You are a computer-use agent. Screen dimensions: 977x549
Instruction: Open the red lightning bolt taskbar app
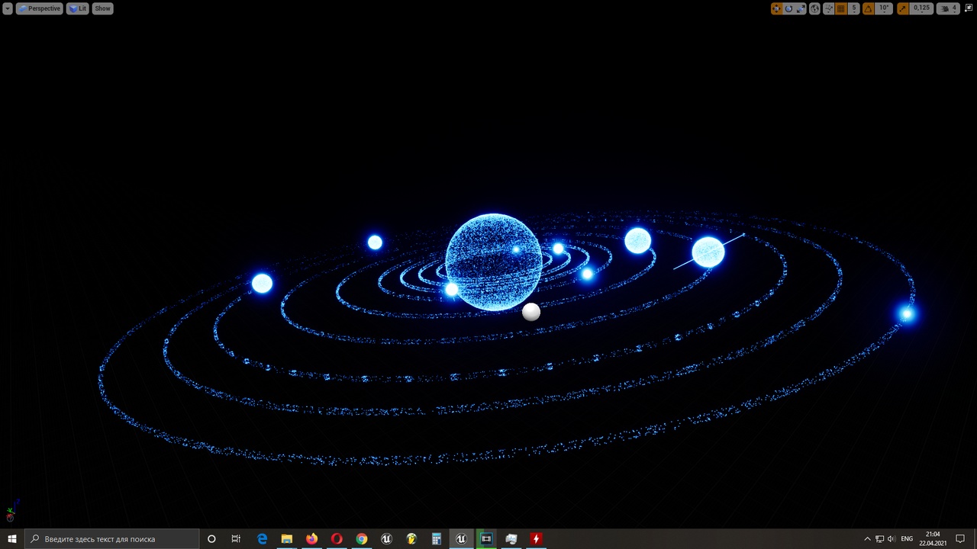point(536,539)
